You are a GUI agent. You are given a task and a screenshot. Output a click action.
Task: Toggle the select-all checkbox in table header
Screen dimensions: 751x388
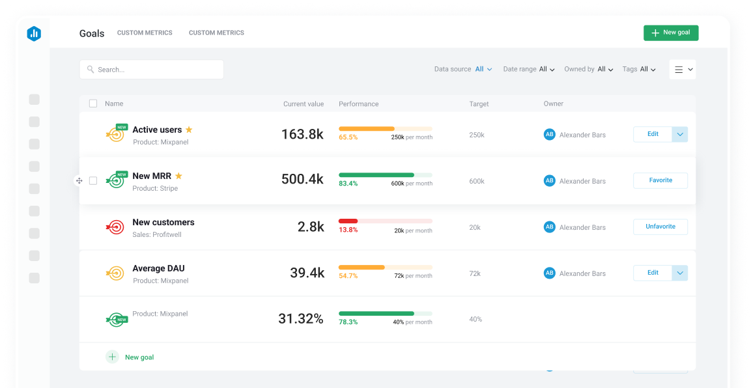(x=93, y=104)
